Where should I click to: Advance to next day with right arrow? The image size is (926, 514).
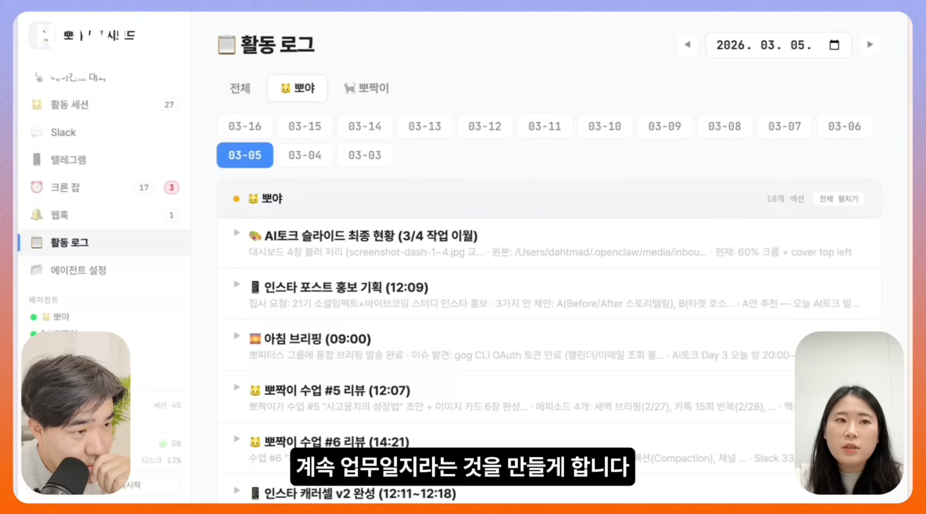pos(870,45)
